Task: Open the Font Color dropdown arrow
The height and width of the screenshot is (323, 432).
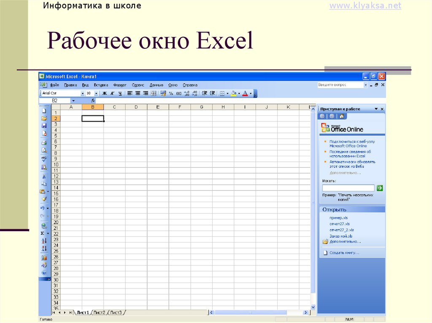Action: click(251, 93)
